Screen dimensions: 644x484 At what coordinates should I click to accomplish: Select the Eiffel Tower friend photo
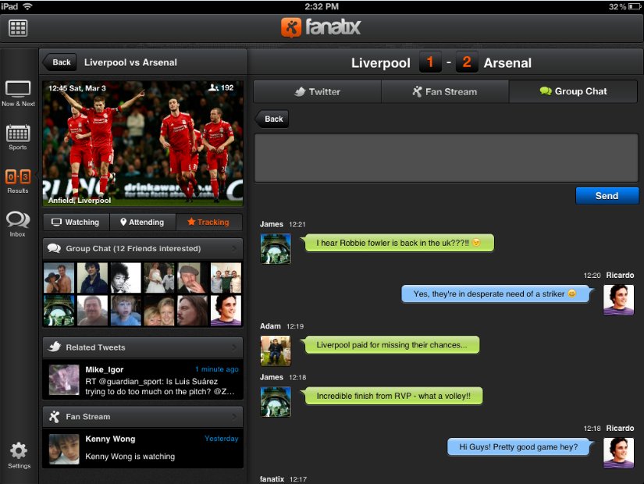[x=59, y=311]
